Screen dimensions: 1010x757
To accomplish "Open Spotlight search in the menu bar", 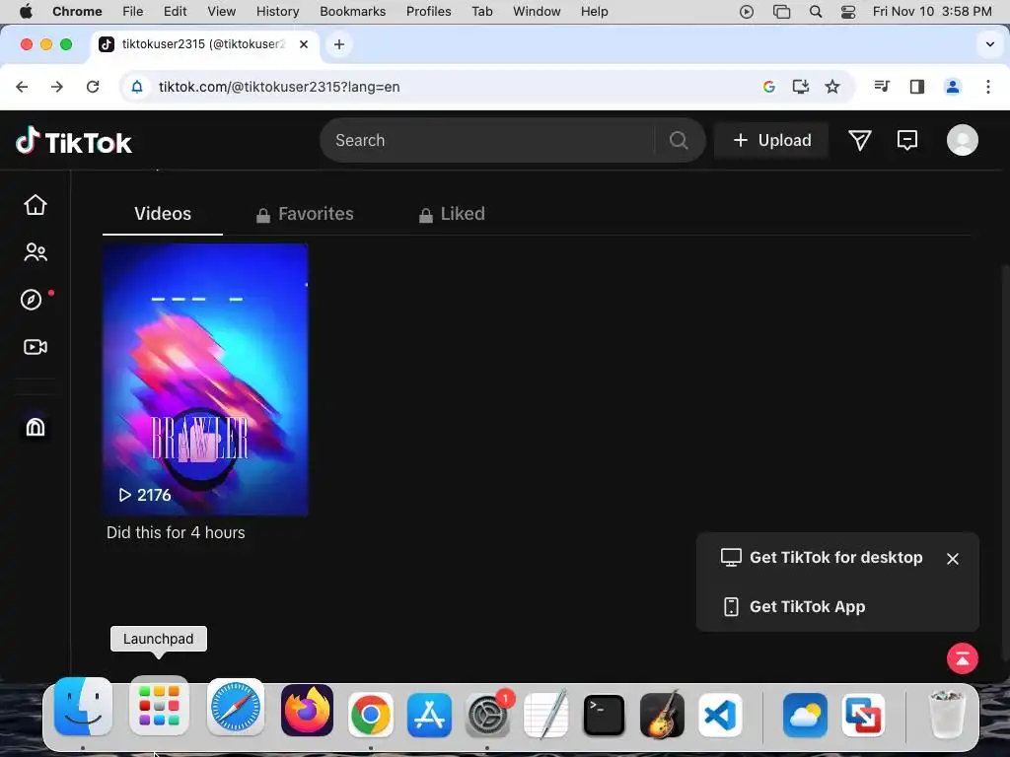I will 816,12.
